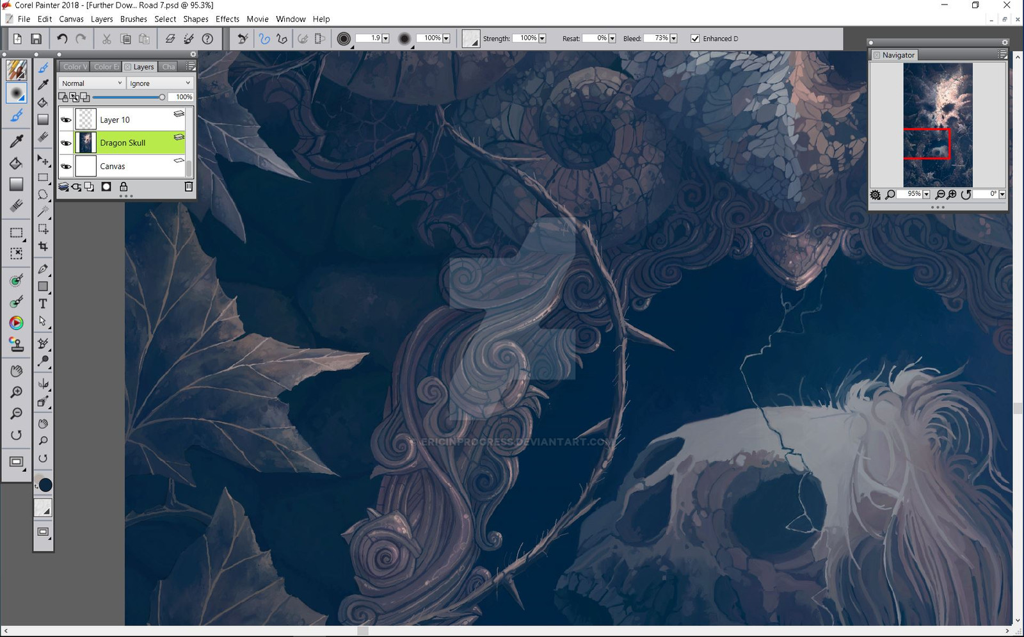
Task: Open Navigator settings gear at bottom left
Action: (x=875, y=195)
